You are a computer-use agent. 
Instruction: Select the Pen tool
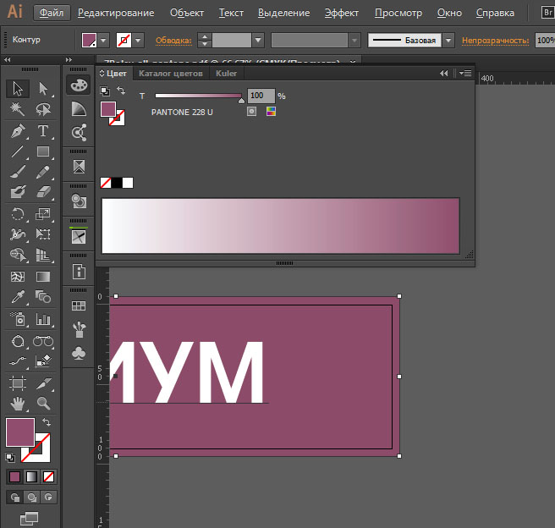click(18, 131)
